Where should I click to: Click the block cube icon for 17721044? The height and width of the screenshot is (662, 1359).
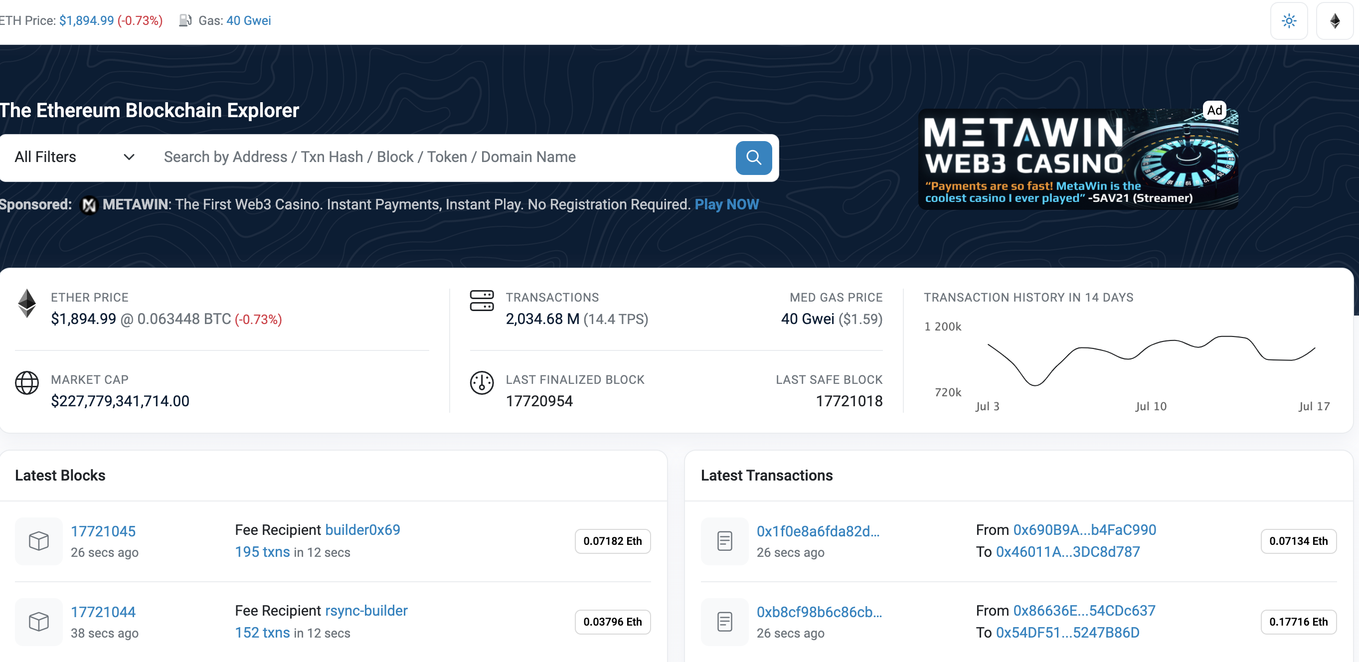(x=38, y=622)
